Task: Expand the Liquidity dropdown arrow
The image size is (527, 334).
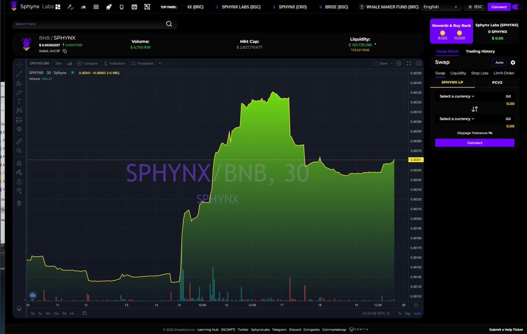Action: 375,44
